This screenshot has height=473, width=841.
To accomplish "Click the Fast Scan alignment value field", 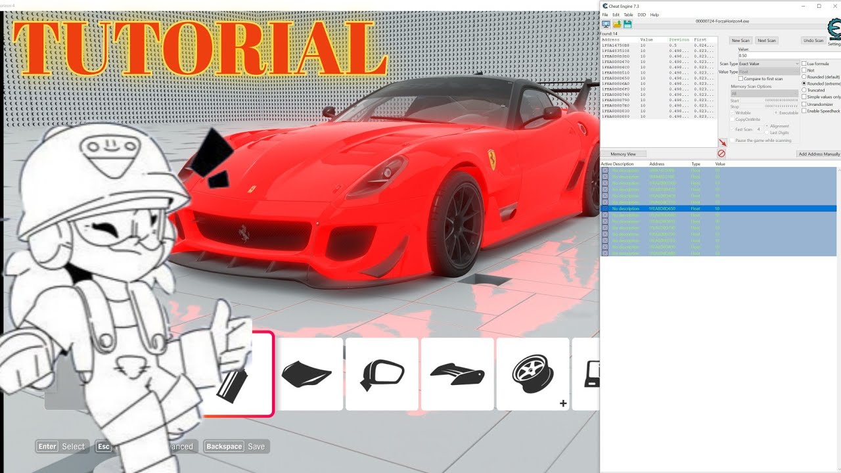I will point(758,129).
